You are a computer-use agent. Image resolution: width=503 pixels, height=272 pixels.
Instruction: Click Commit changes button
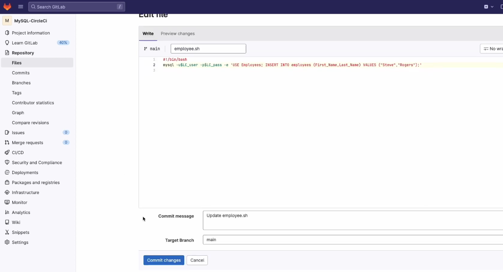click(x=163, y=260)
